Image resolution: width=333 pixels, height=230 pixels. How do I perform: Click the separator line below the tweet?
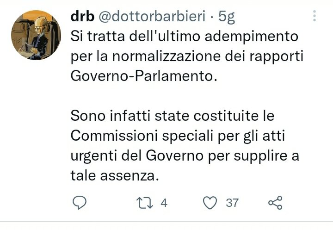coord(166,222)
